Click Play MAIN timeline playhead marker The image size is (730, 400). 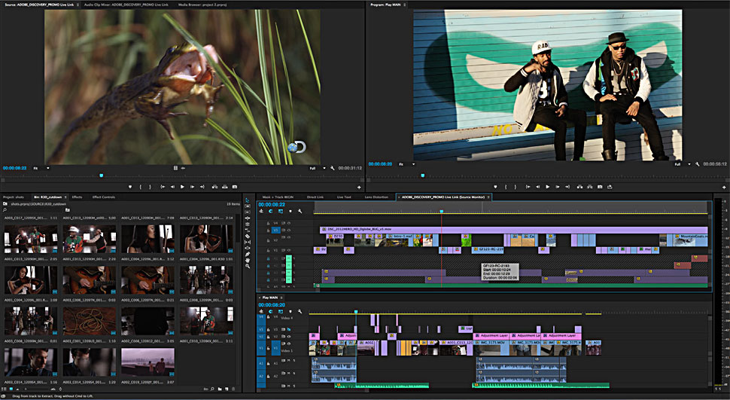pos(356,311)
